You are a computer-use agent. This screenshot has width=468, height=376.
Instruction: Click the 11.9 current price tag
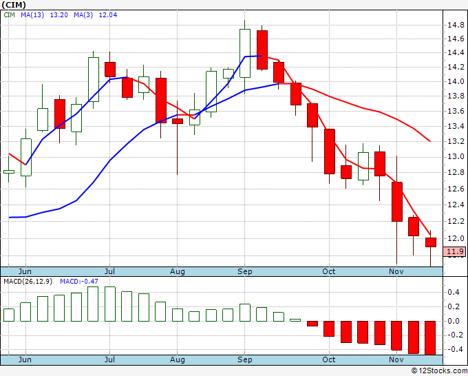tap(454, 252)
